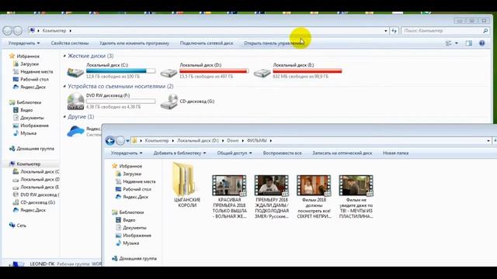Collapse Устройства со съемными носителями group
Image resolution: width=497 pixels, height=279 pixels.
click(x=64, y=86)
